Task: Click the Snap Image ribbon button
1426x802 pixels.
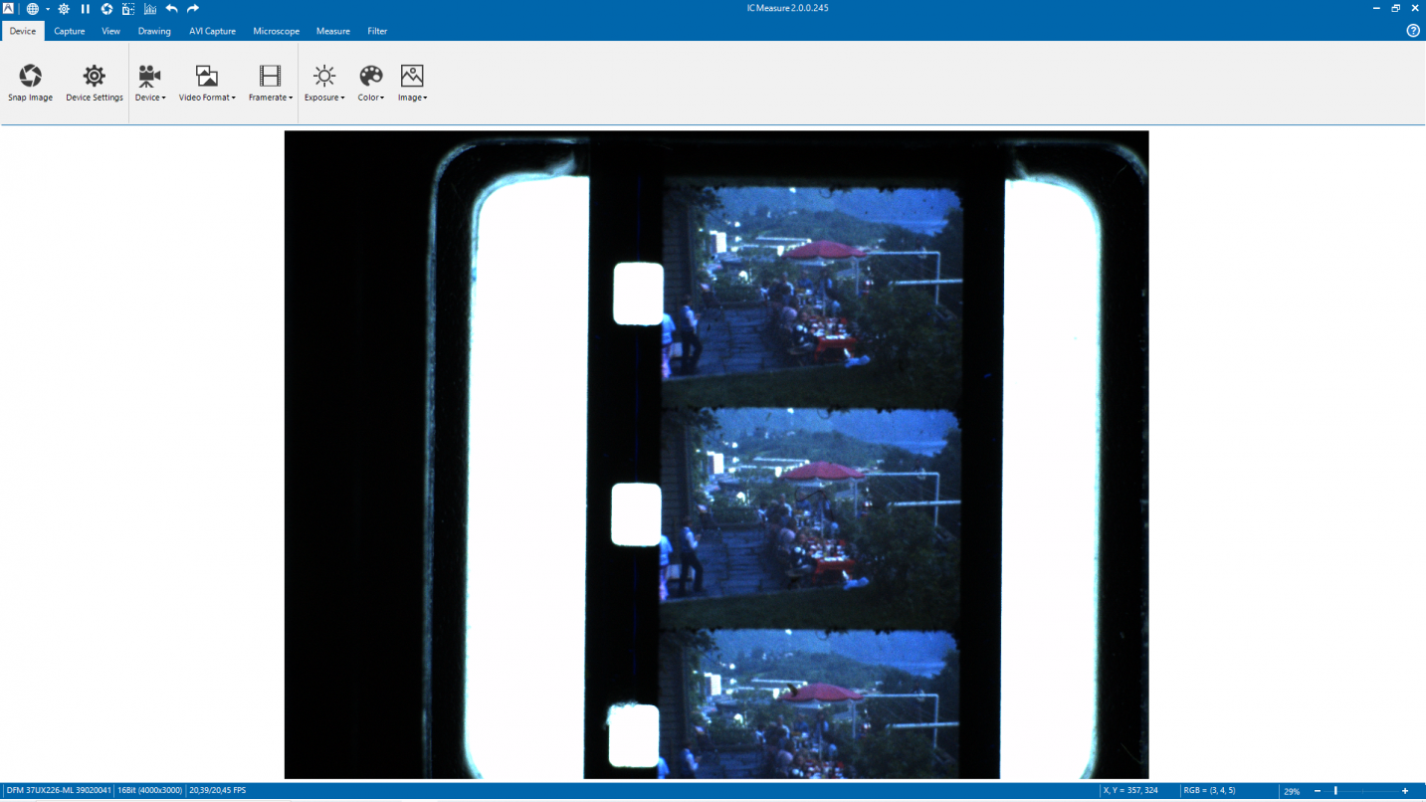Action: tap(30, 84)
